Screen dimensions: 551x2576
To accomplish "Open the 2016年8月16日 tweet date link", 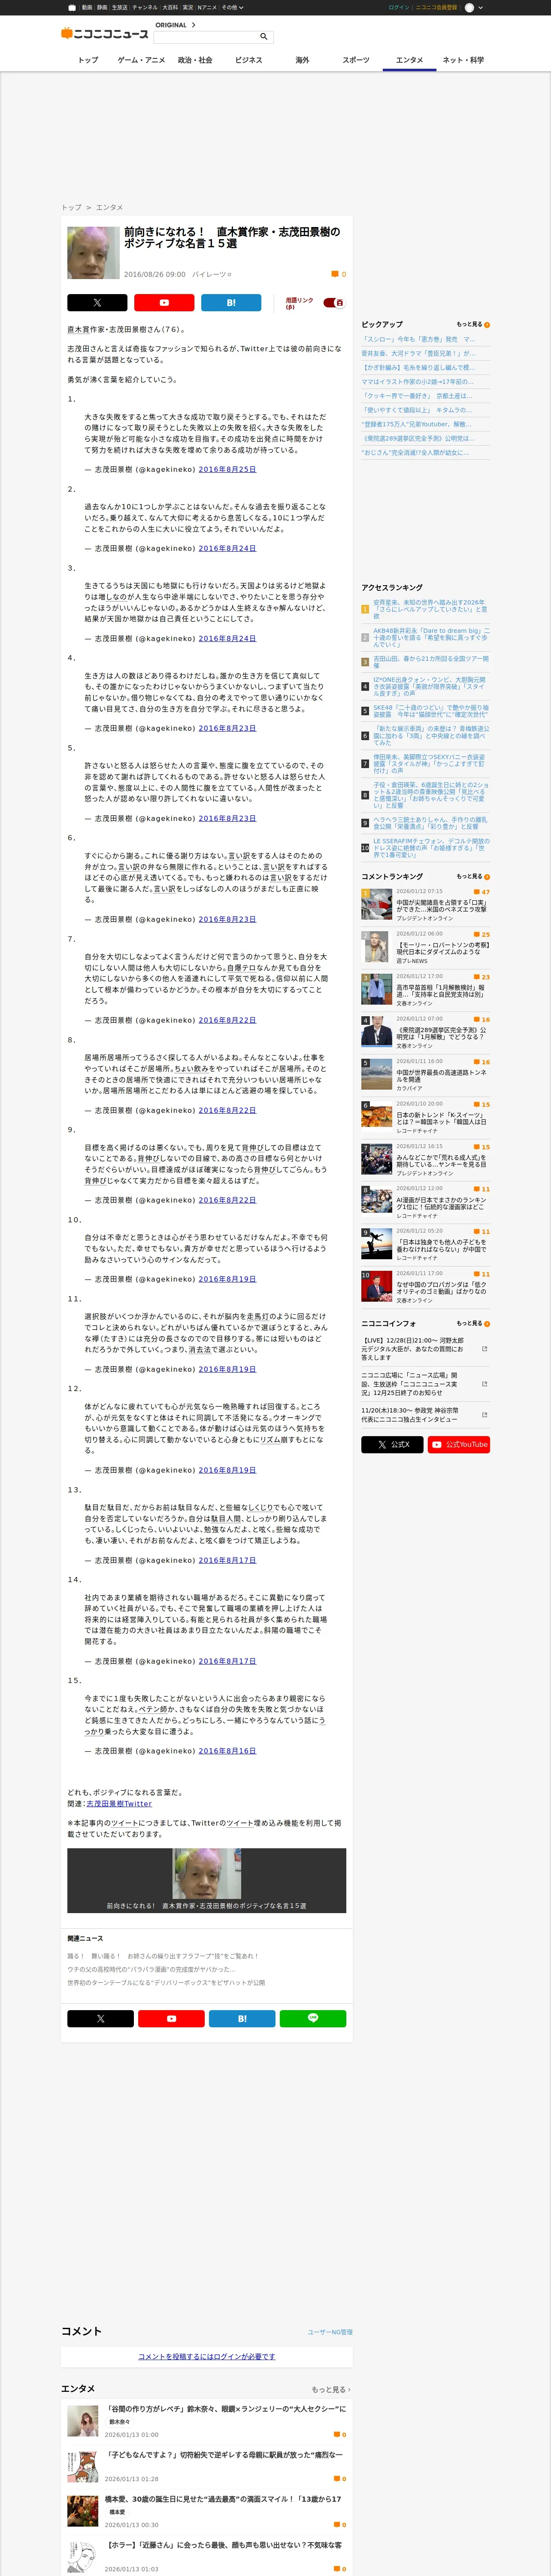I will click(x=227, y=1751).
